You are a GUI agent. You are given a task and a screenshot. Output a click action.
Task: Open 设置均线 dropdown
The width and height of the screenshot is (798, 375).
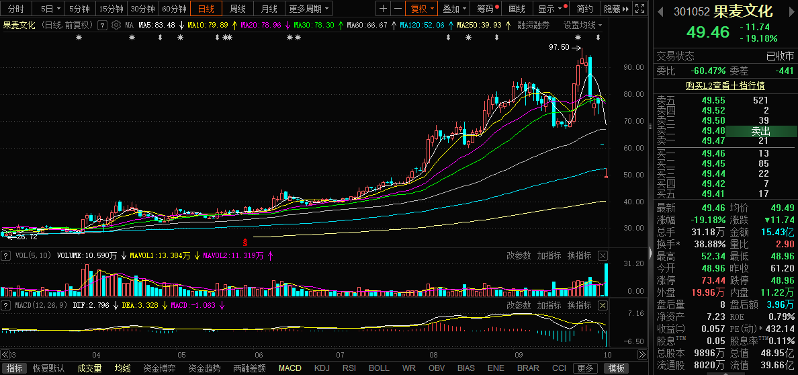pos(583,25)
